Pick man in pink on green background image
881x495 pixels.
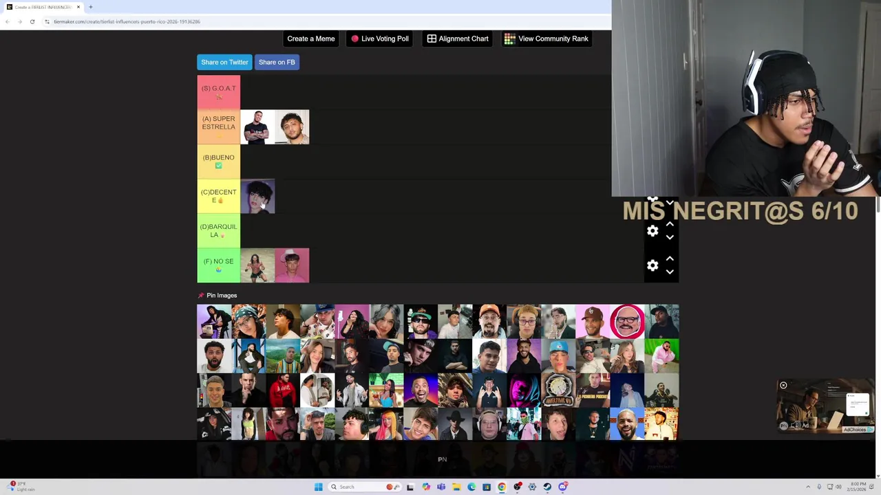tap(661, 356)
